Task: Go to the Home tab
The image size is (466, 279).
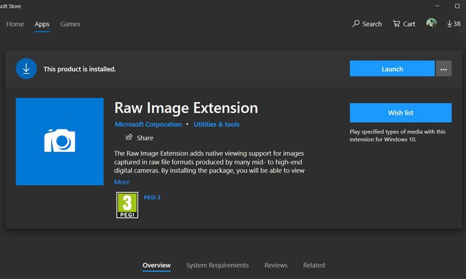Action: pos(15,24)
